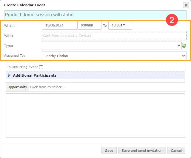Open the Assigned To dropdown showing Kathy Lindon

point(114,56)
